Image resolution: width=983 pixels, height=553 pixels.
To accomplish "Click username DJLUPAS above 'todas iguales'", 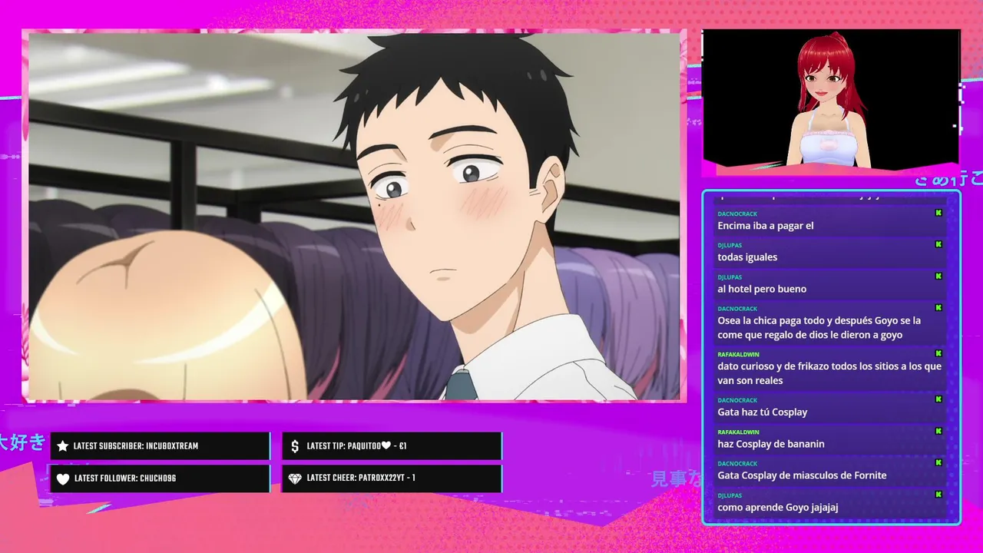I will point(730,246).
